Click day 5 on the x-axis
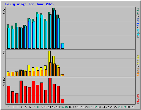Viewport: 141px width, 110px height. click(x=26, y=107)
